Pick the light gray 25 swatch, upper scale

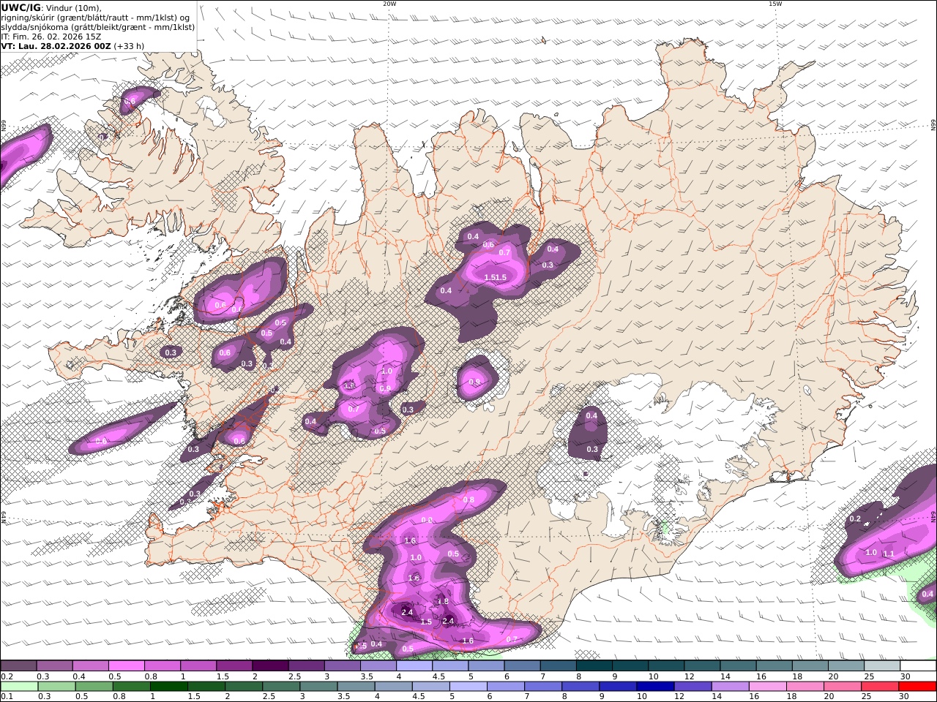point(882,665)
